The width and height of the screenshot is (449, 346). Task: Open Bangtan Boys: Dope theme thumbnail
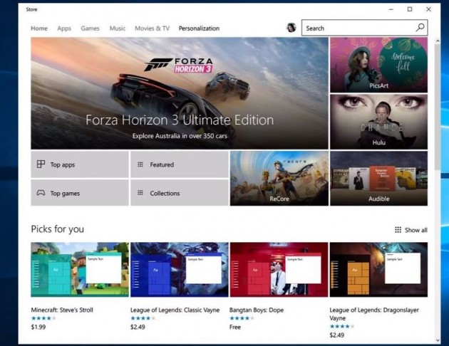tap(279, 269)
